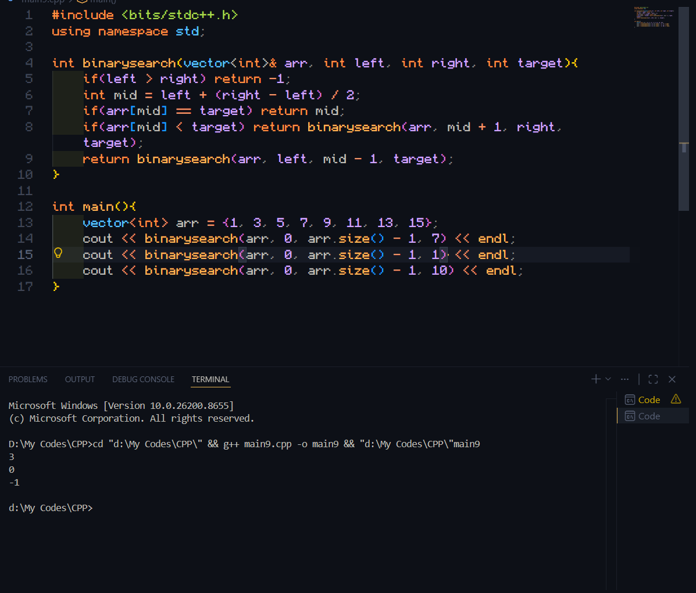Open the DEBUG CONSOLE tab

[x=144, y=379]
